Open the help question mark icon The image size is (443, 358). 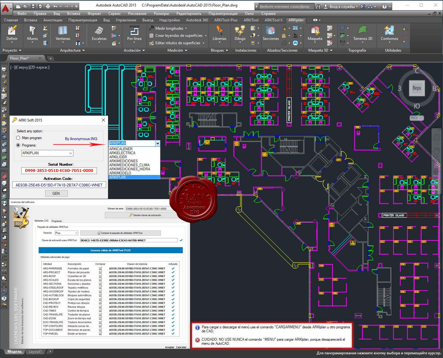(x=384, y=6)
